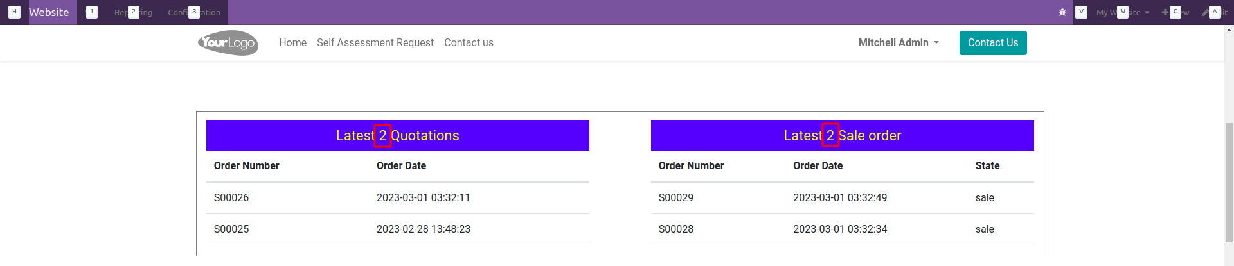The image size is (1234, 266).
Task: Click the Contact us navigation link
Action: [x=469, y=43]
